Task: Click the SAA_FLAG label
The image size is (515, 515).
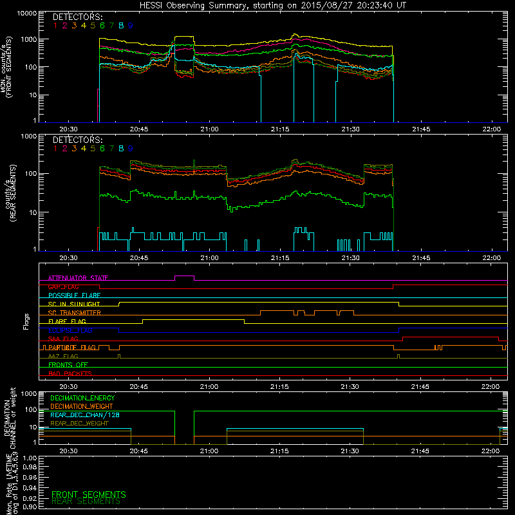Action: point(63,339)
